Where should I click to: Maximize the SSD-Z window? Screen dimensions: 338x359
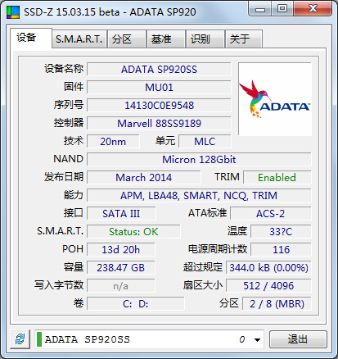coord(282,9)
